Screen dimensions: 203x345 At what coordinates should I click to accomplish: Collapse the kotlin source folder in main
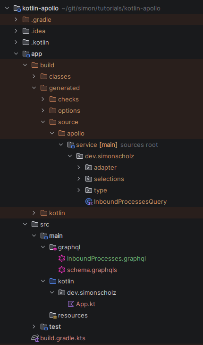click(x=43, y=281)
